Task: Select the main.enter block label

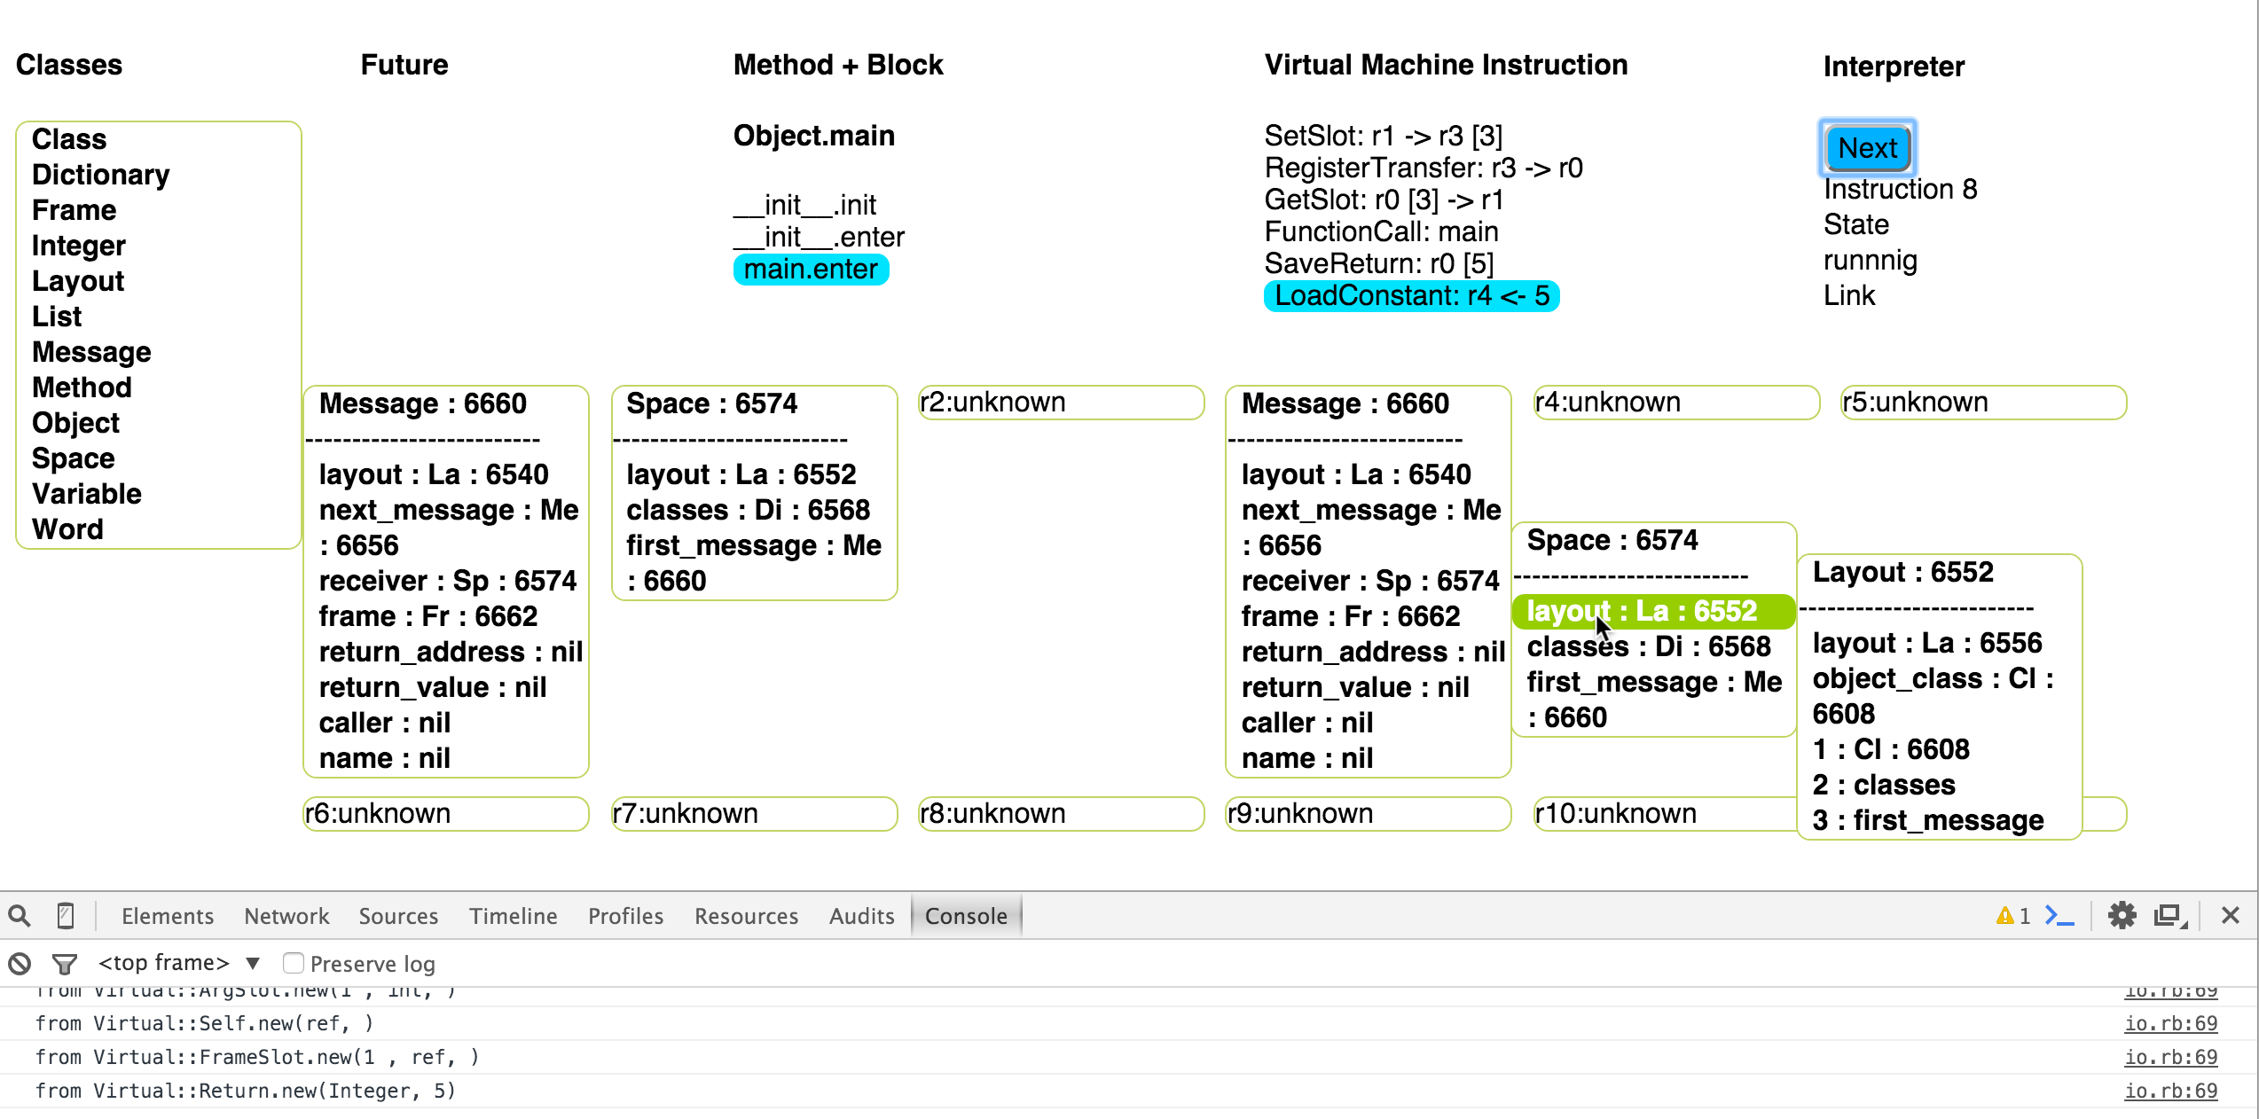Action: pos(811,270)
